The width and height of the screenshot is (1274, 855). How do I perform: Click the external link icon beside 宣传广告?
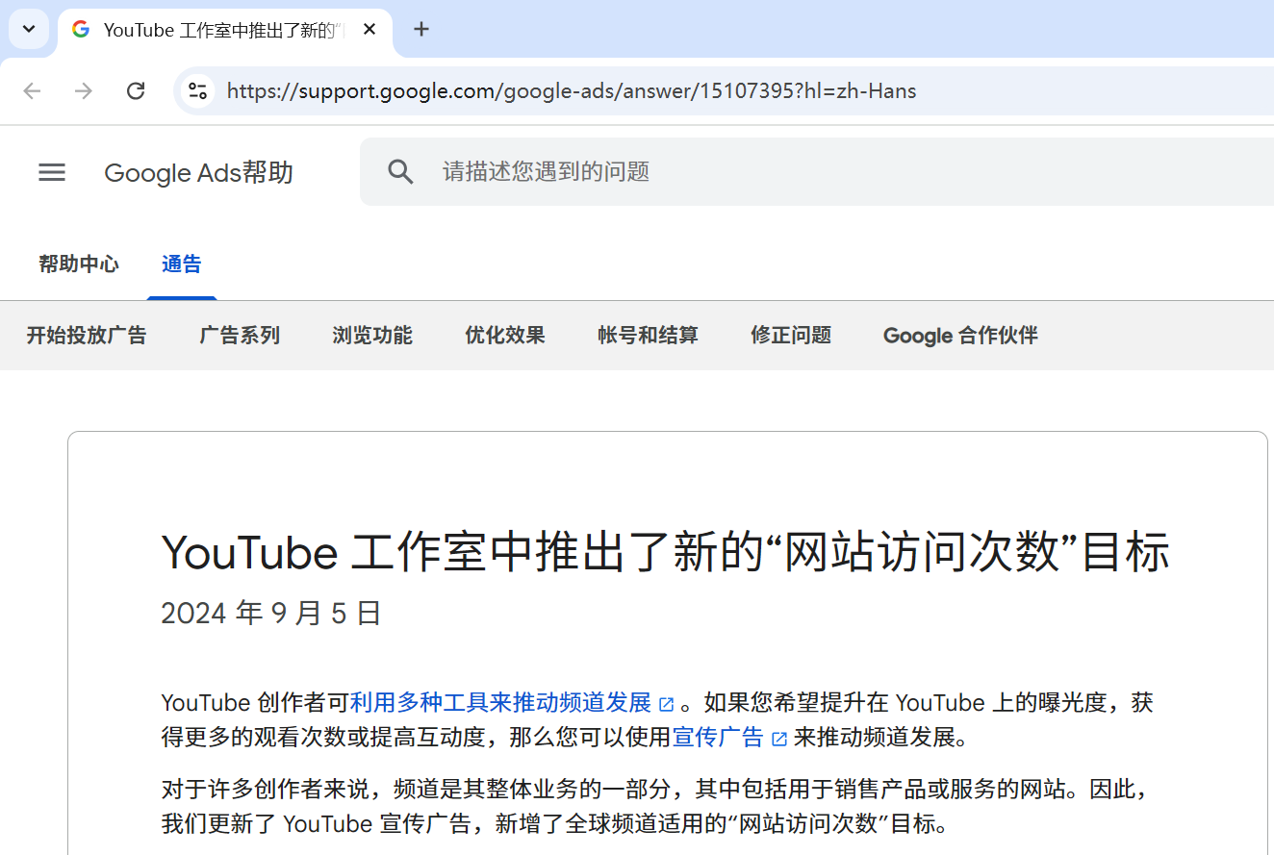point(778,737)
